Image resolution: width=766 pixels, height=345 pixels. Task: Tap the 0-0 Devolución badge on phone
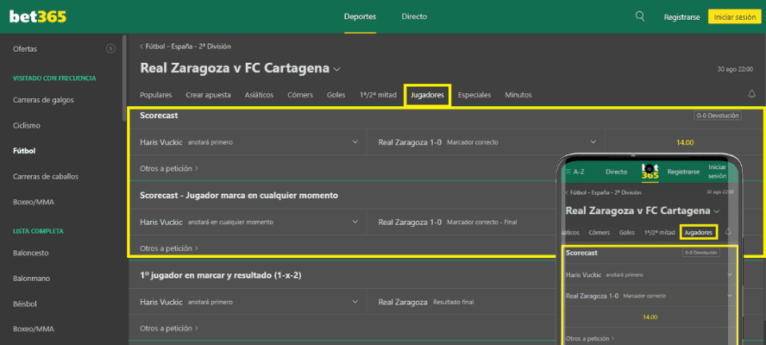(700, 253)
